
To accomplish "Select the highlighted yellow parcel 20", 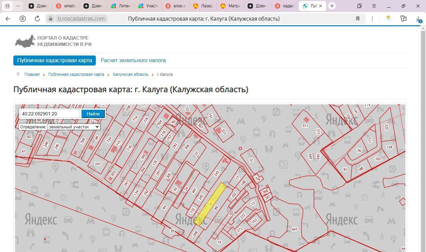I will [x=210, y=204].
